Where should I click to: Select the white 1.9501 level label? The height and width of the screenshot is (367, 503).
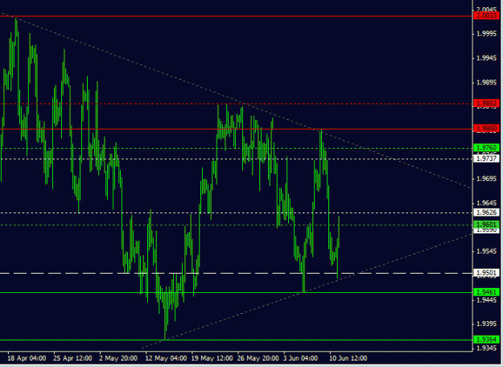(486, 273)
